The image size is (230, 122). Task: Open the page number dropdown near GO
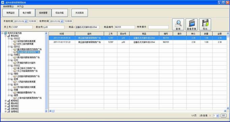click(x=218, y=116)
